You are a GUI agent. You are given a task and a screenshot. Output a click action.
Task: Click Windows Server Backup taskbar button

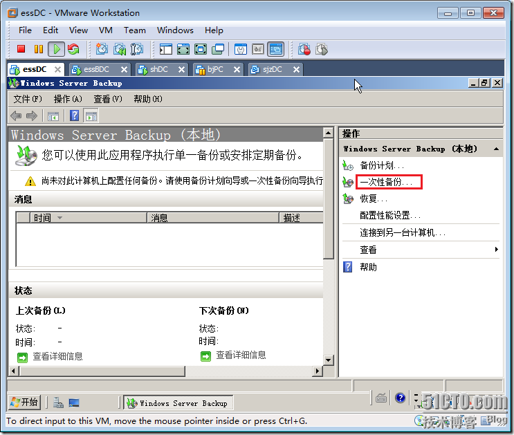[178, 402]
